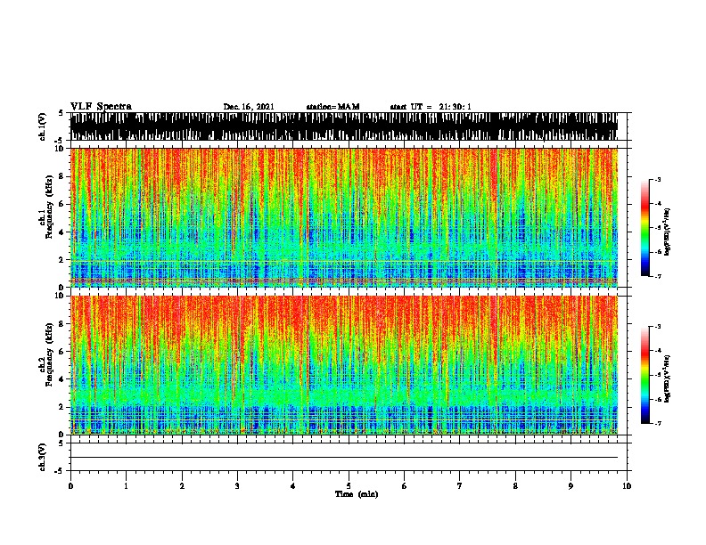Click the flat ch.3 voltage trace line
The height and width of the screenshot is (545, 706).
(x=344, y=458)
